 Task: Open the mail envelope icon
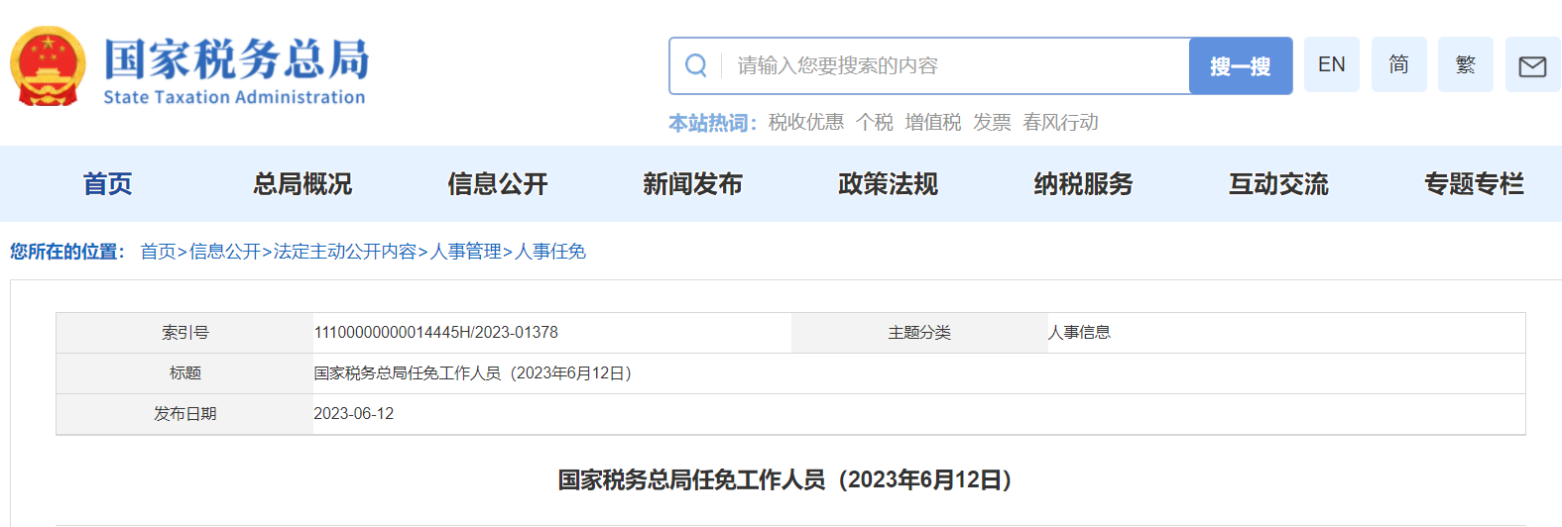coord(1532,65)
